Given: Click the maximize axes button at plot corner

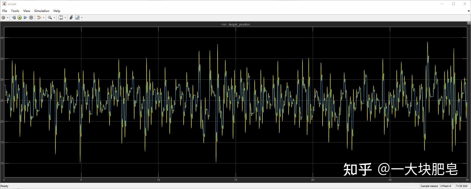Looking at the screenshot, I should tap(468, 23).
